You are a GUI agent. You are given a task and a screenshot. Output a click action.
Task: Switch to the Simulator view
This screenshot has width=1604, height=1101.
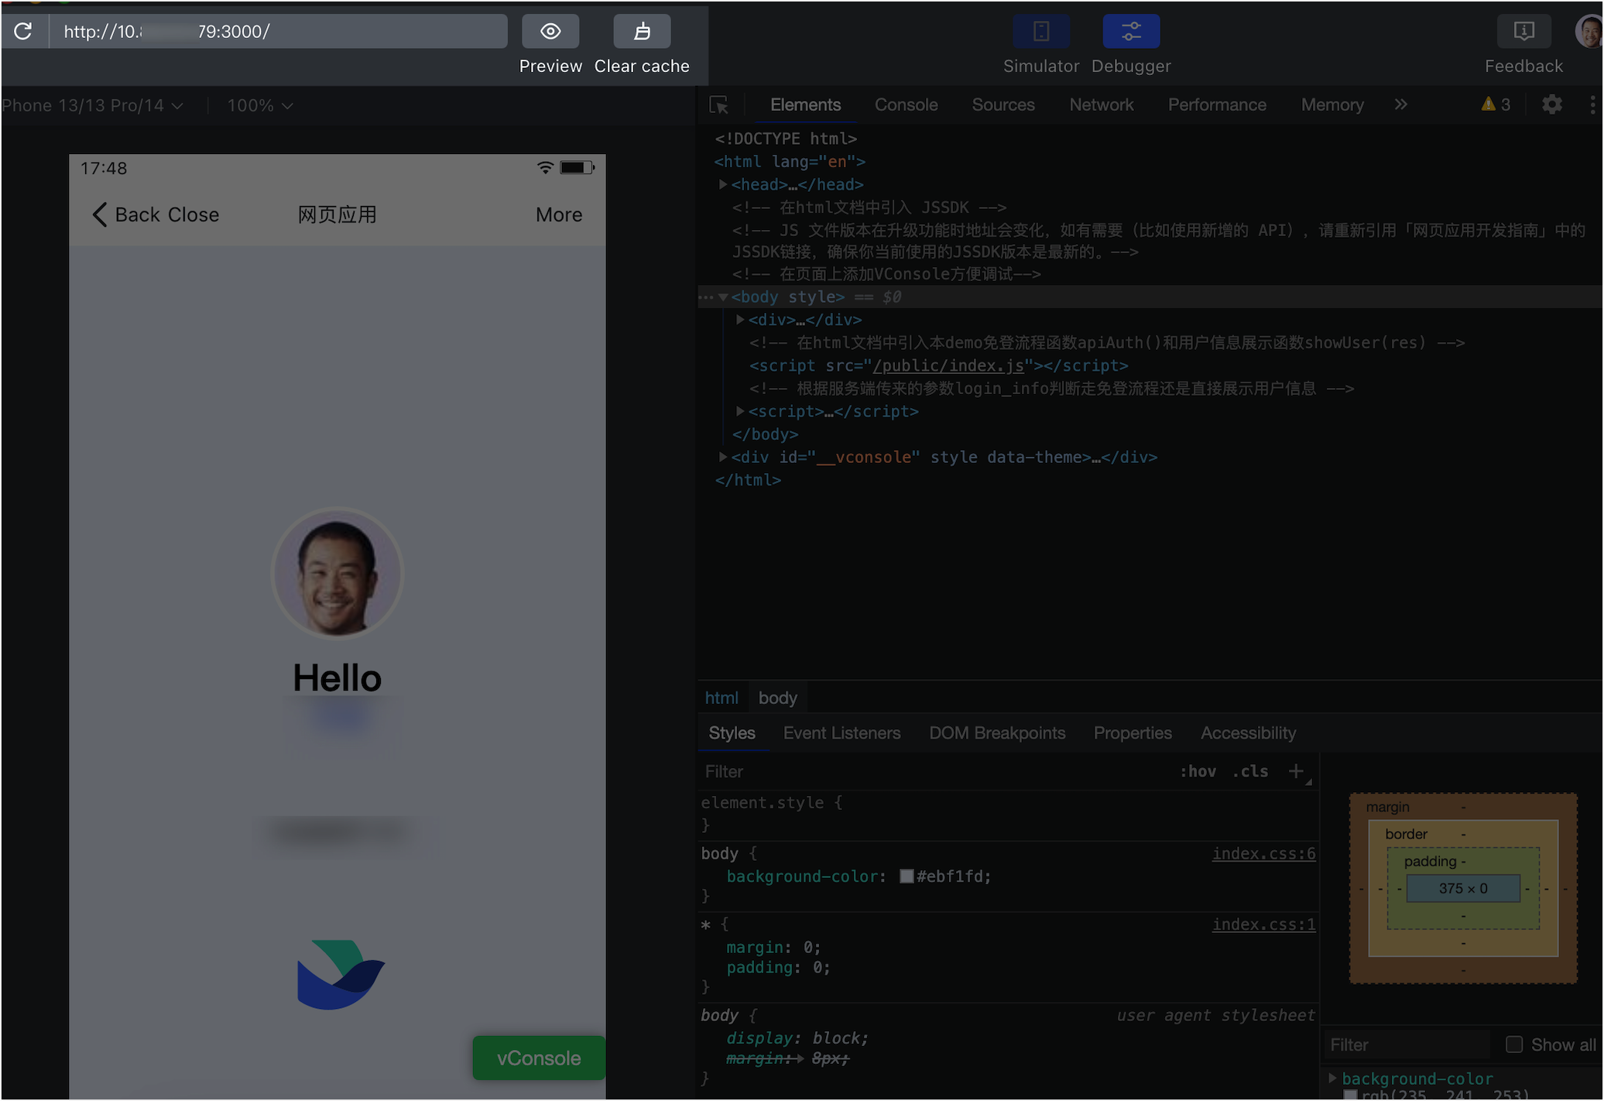click(1041, 31)
